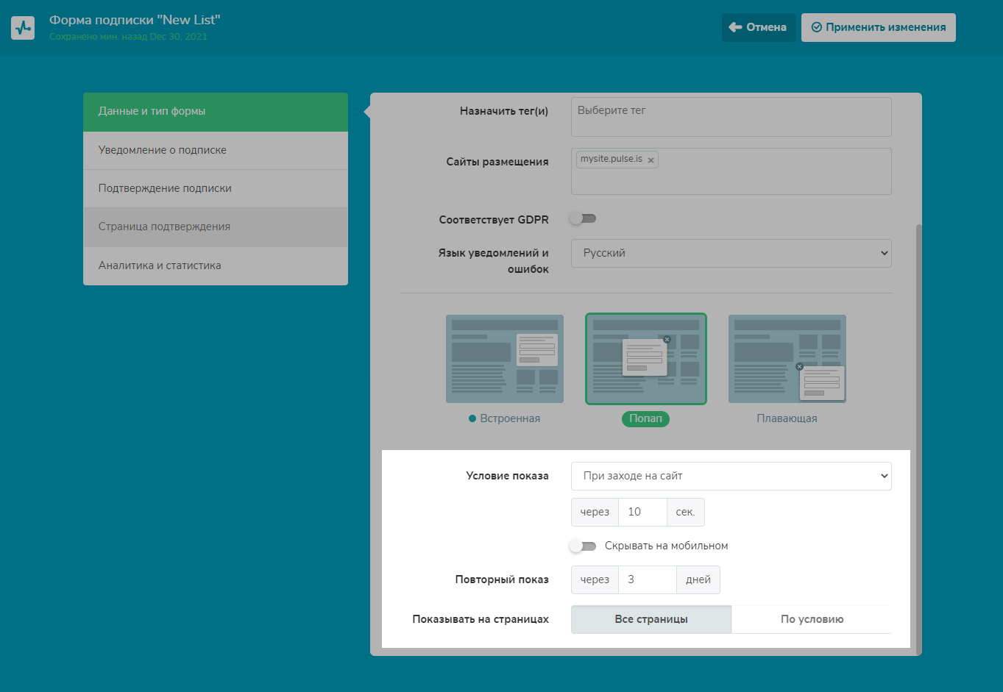Click the Плавающая form type label
1003x692 pixels.
pos(787,418)
